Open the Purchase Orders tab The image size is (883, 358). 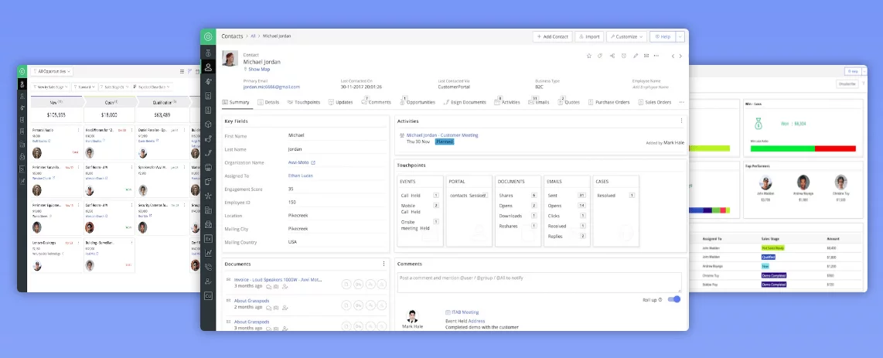609,102
